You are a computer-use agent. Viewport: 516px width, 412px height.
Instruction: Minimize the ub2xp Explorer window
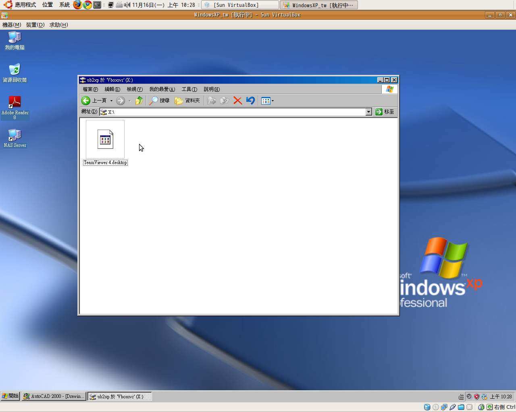tap(380, 80)
